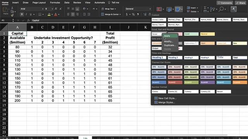Click the Cut scissors icon

12,8
